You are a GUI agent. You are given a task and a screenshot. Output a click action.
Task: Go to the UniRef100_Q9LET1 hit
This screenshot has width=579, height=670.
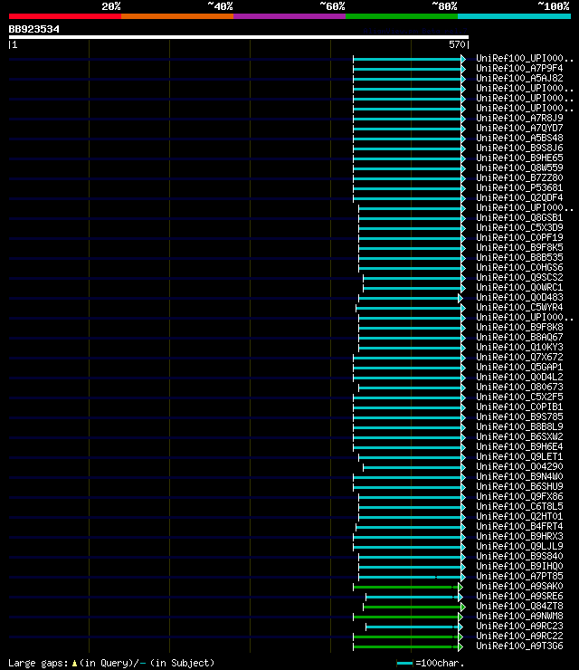[519, 457]
